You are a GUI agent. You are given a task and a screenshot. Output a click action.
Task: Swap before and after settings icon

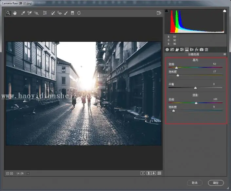click(x=148, y=173)
